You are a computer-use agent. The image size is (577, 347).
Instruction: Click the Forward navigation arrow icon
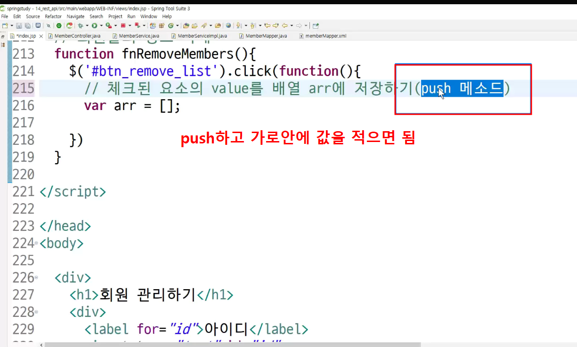tap(299, 25)
